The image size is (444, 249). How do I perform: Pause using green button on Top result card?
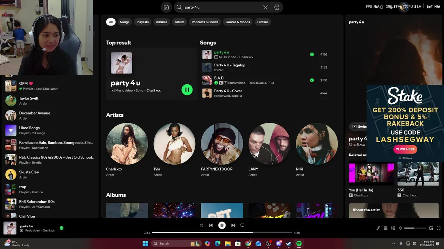tap(187, 90)
